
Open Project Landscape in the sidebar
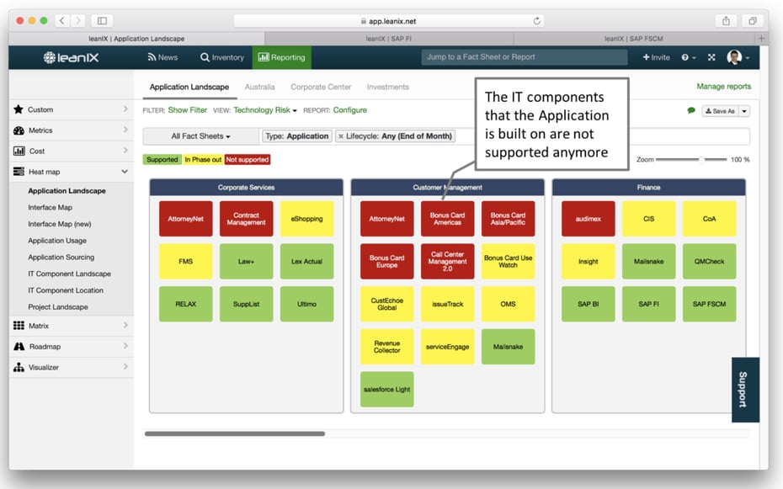[x=58, y=307]
